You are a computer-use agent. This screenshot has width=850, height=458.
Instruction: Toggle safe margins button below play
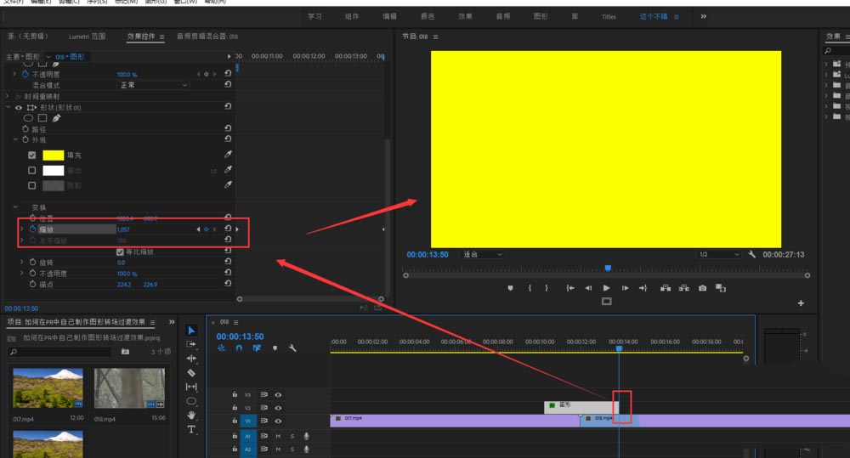click(x=607, y=302)
